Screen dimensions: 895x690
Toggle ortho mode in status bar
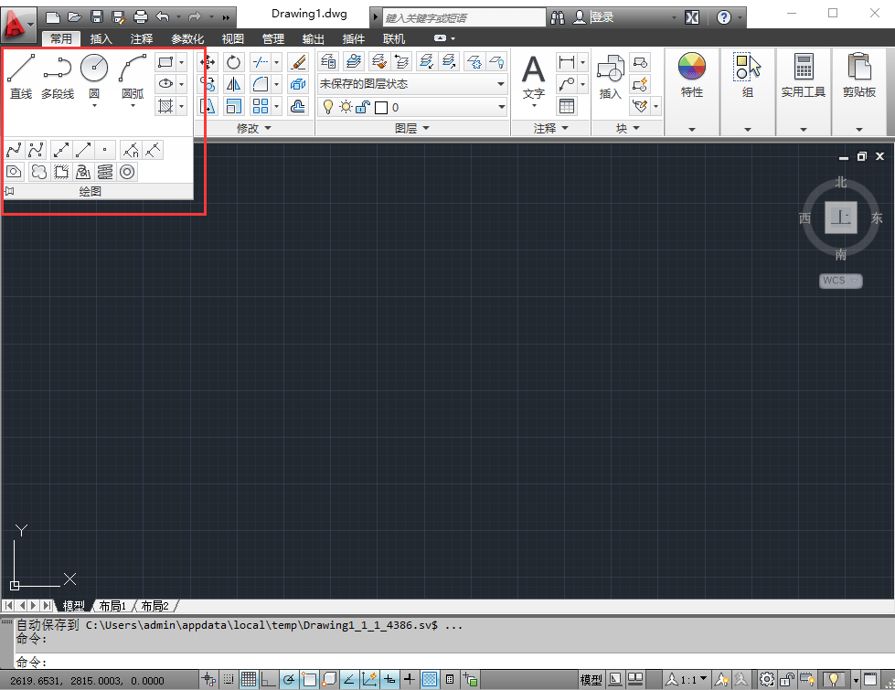268,679
